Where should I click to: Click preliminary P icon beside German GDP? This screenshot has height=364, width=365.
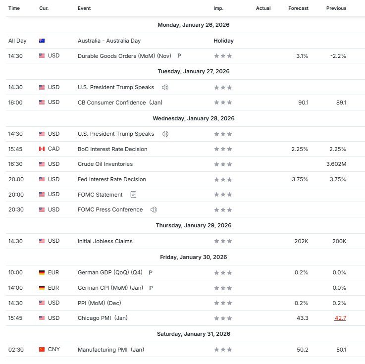pyautogui.click(x=151, y=272)
